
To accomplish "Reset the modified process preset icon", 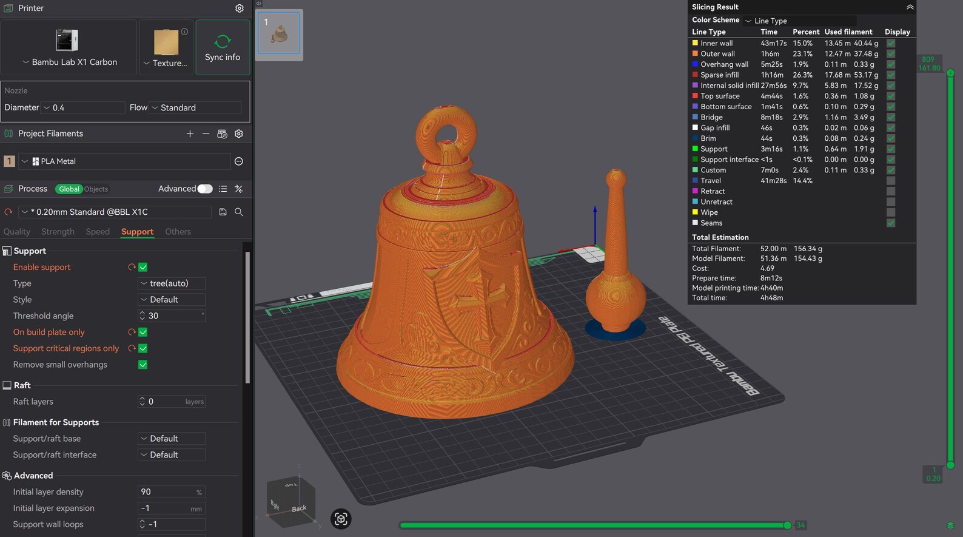I will (x=8, y=212).
